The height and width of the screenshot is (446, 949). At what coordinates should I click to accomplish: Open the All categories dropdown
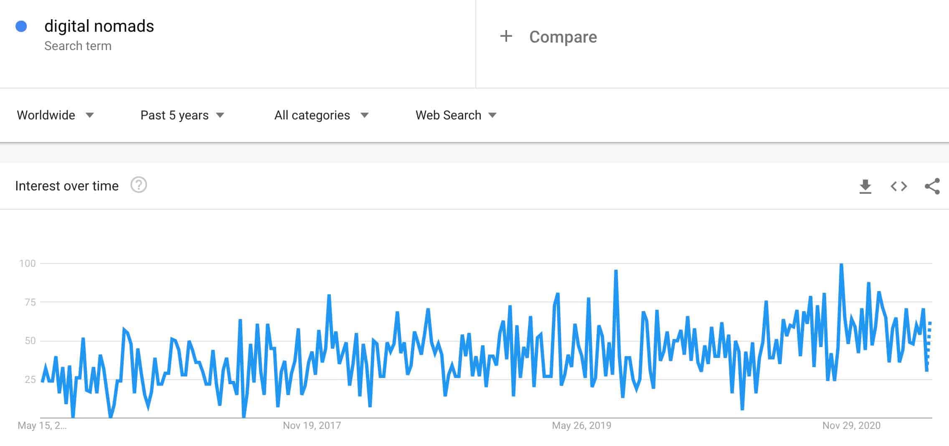tap(322, 115)
